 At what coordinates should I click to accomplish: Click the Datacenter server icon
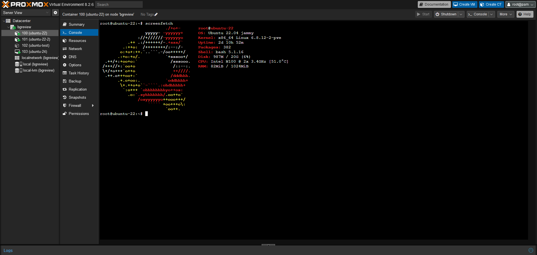pos(8,21)
